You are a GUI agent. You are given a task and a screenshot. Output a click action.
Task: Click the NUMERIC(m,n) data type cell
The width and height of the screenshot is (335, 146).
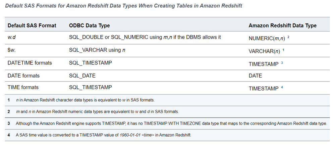click(267, 38)
